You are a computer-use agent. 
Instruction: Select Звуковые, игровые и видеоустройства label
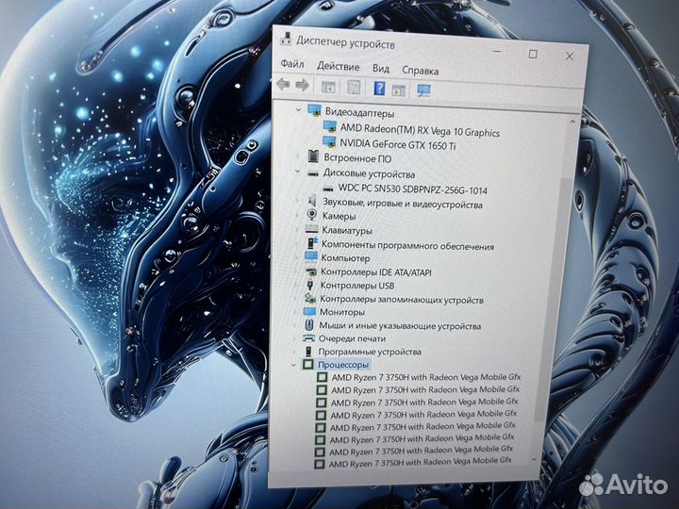403,204
